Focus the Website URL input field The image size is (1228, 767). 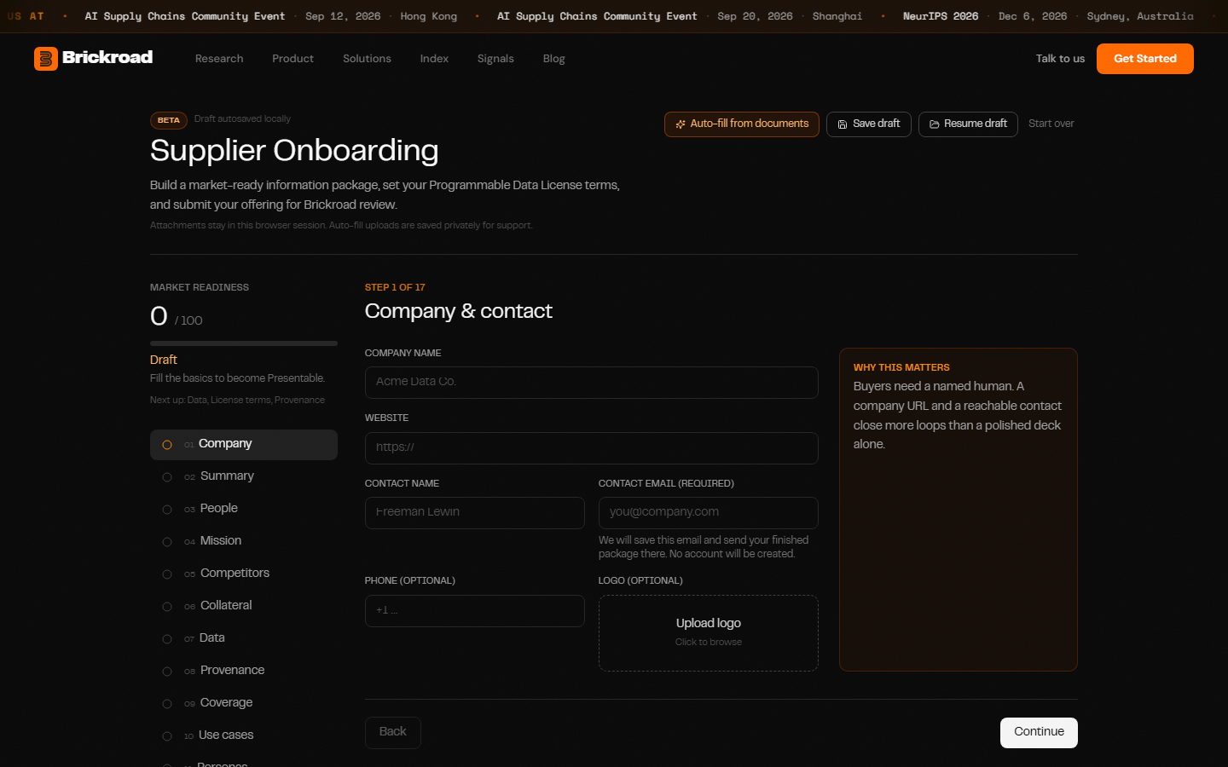coord(592,448)
